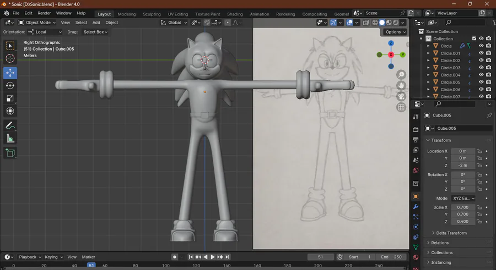
Task: Click the pan view hand icon
Action: point(401,86)
